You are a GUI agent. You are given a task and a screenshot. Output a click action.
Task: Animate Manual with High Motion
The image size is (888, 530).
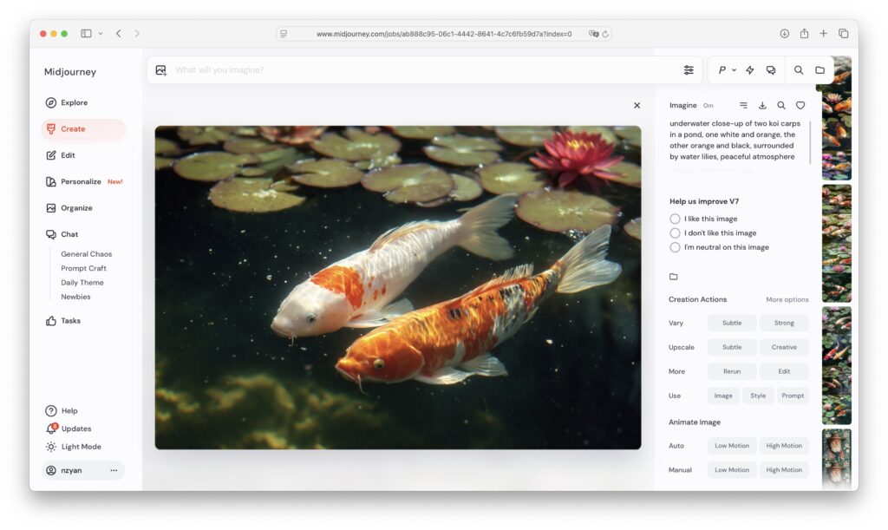(x=784, y=470)
